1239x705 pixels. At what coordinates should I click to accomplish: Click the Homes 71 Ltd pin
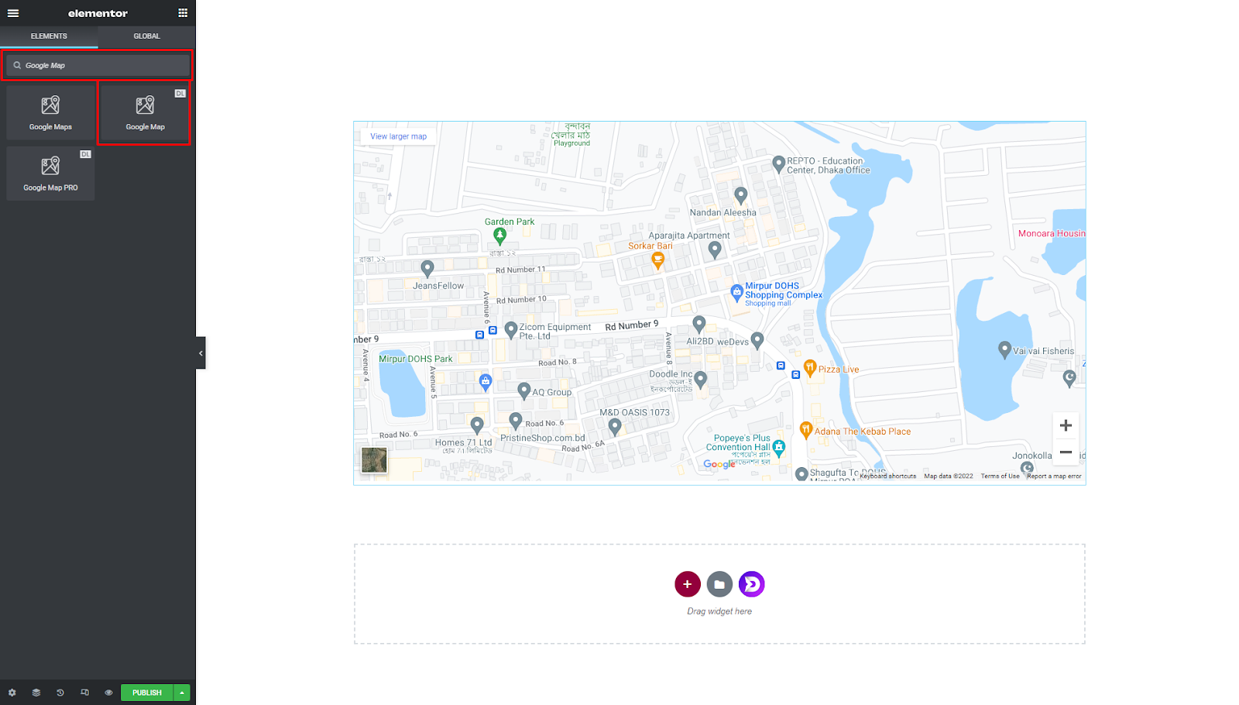pos(477,425)
